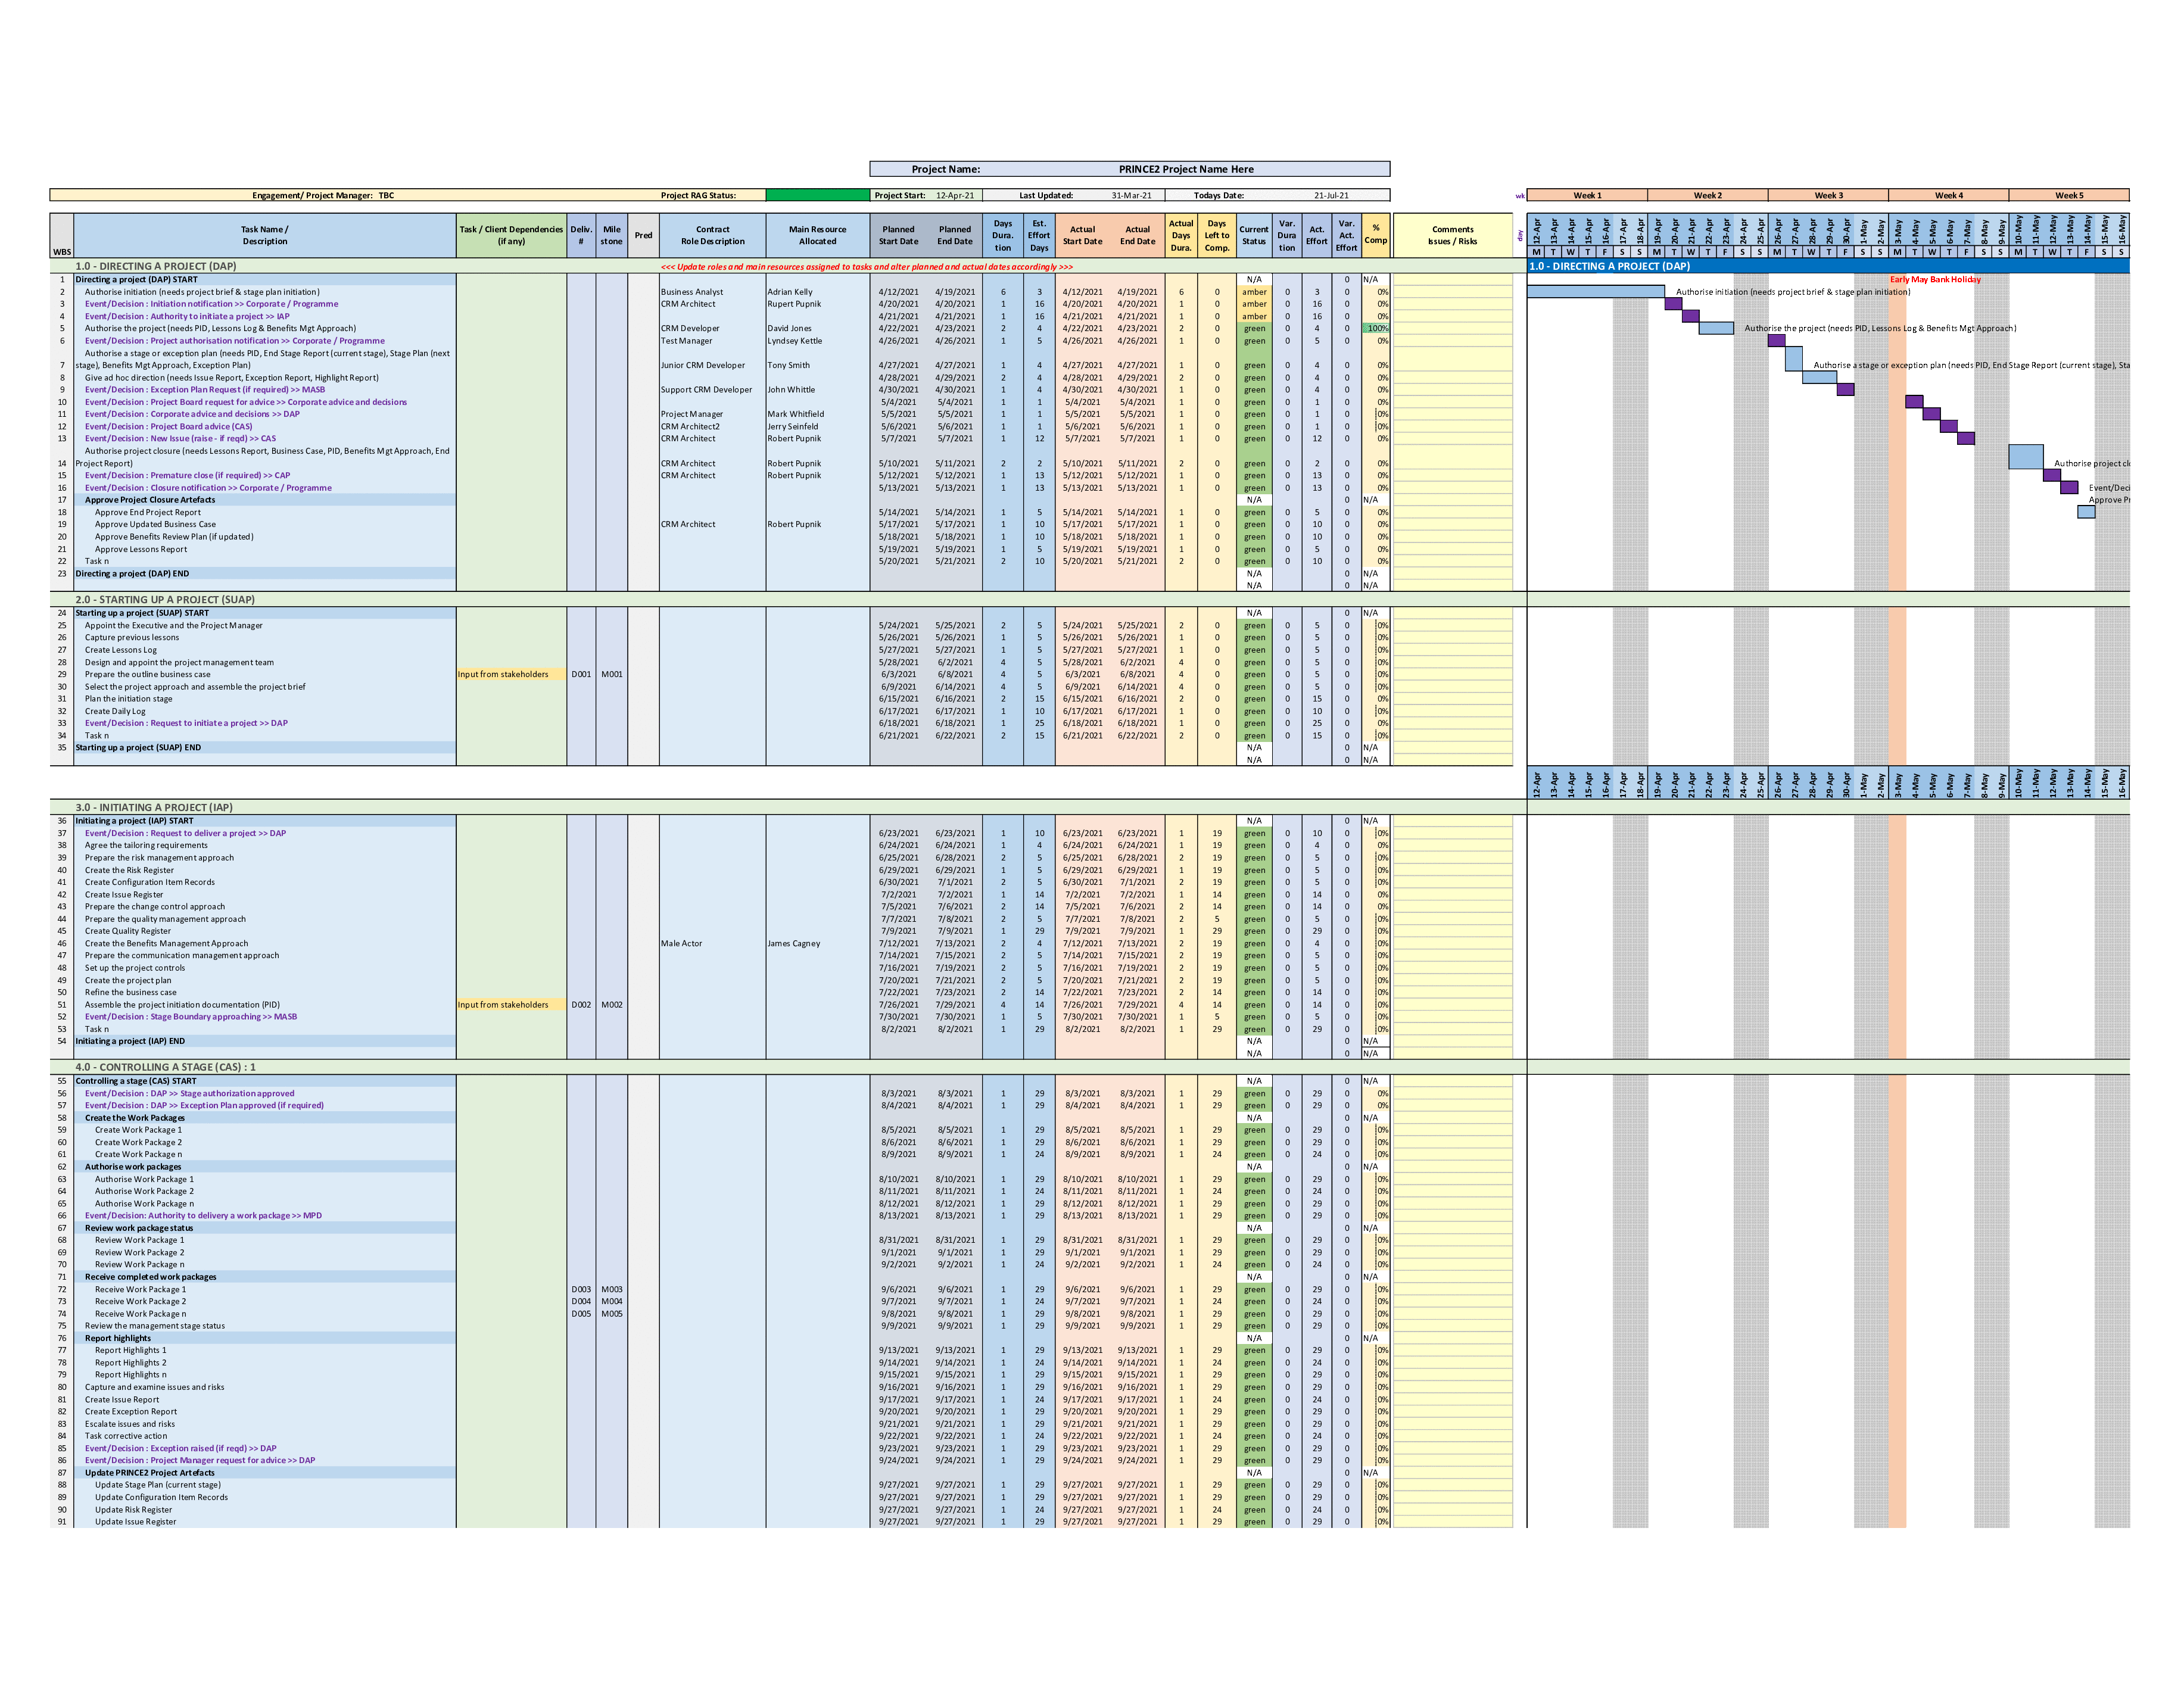The image size is (2184, 1687).
Task: Select the Todays Date '21-Jul-21' value
Action: pyautogui.click(x=1331, y=195)
